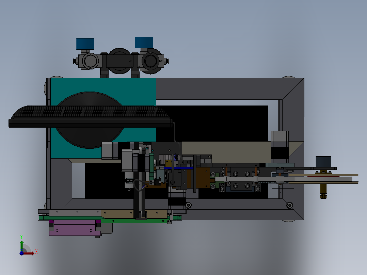This screenshot has width=367, height=275.
Task: Select the blue horizontal bar in center mechanism
Action: tap(179, 168)
